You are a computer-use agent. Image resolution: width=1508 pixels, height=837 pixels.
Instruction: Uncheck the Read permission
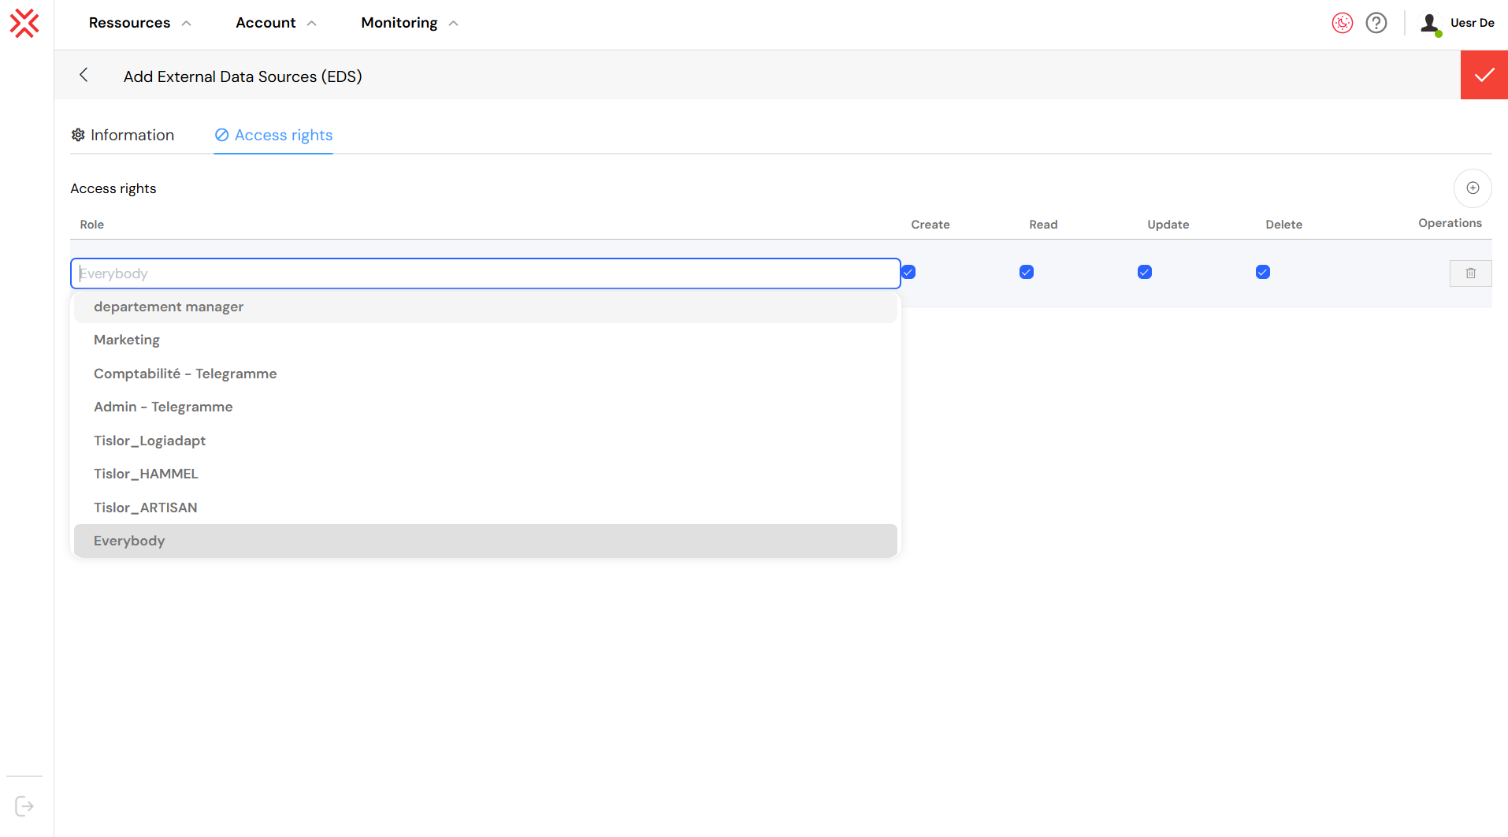(1026, 272)
